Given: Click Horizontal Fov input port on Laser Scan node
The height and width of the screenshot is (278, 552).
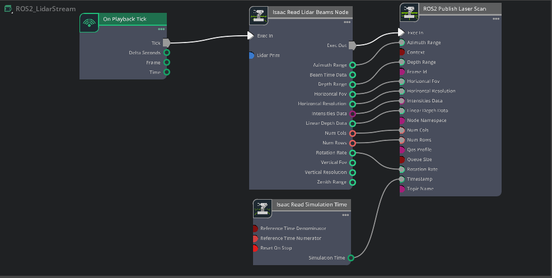Looking at the screenshot, I should point(401,81).
